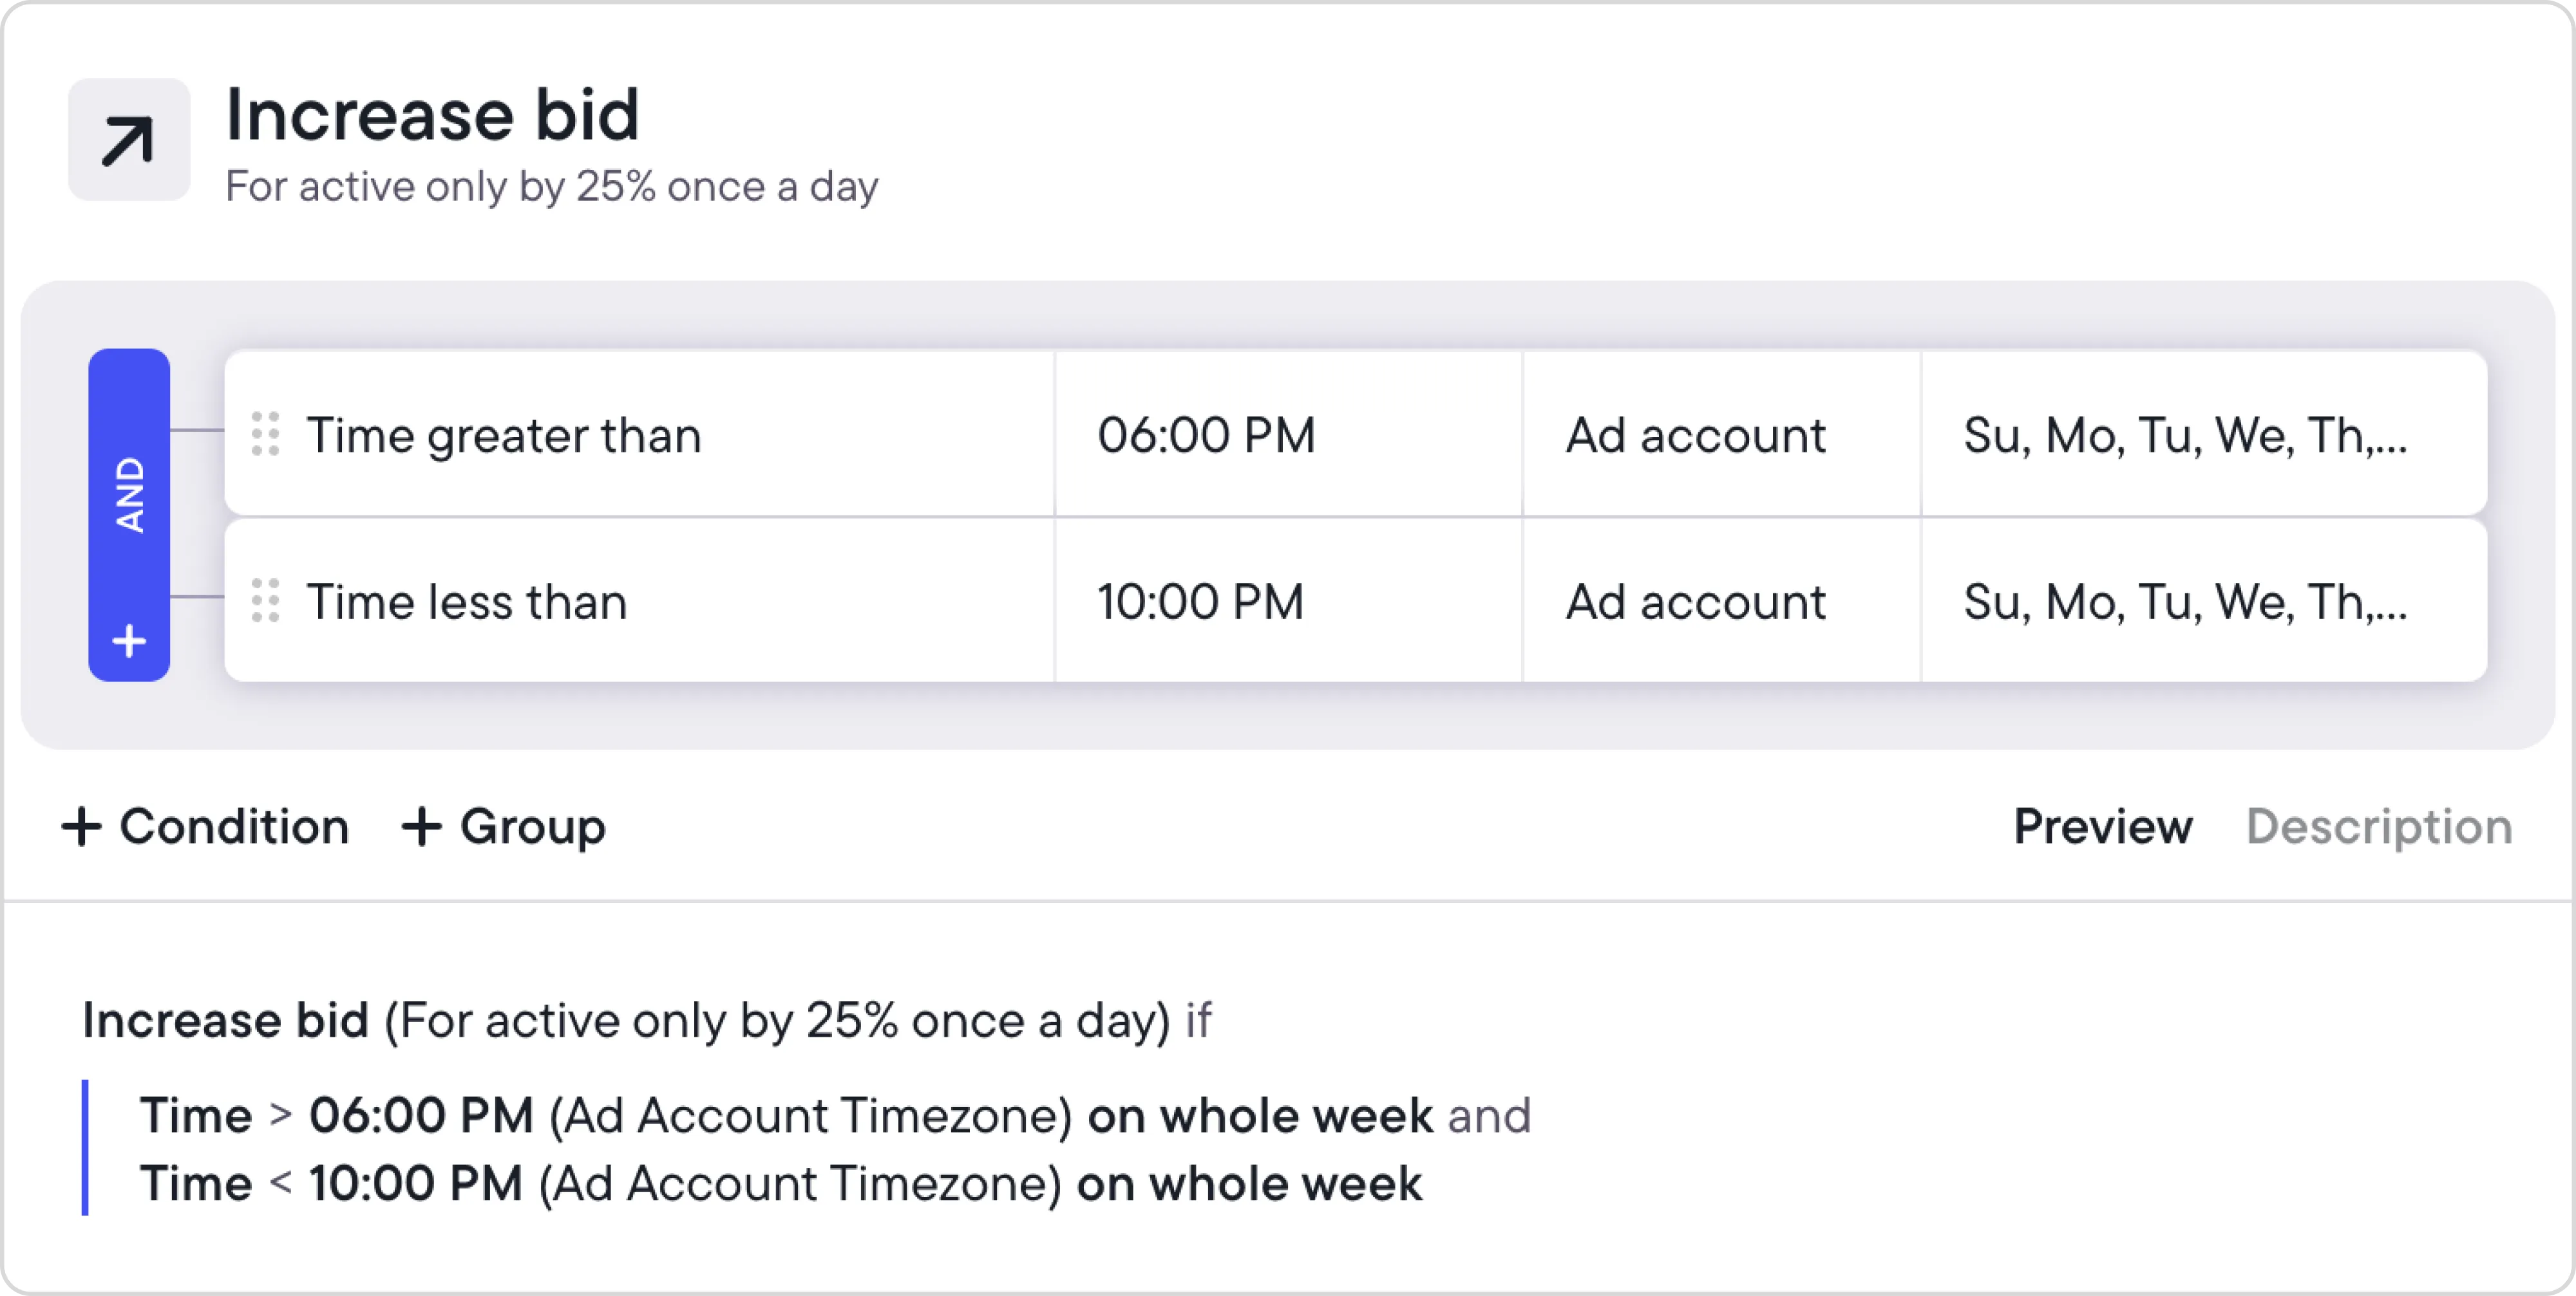The height and width of the screenshot is (1296, 2576).
Task: Grab drag handle of Time greater than row
Action: 265,434
